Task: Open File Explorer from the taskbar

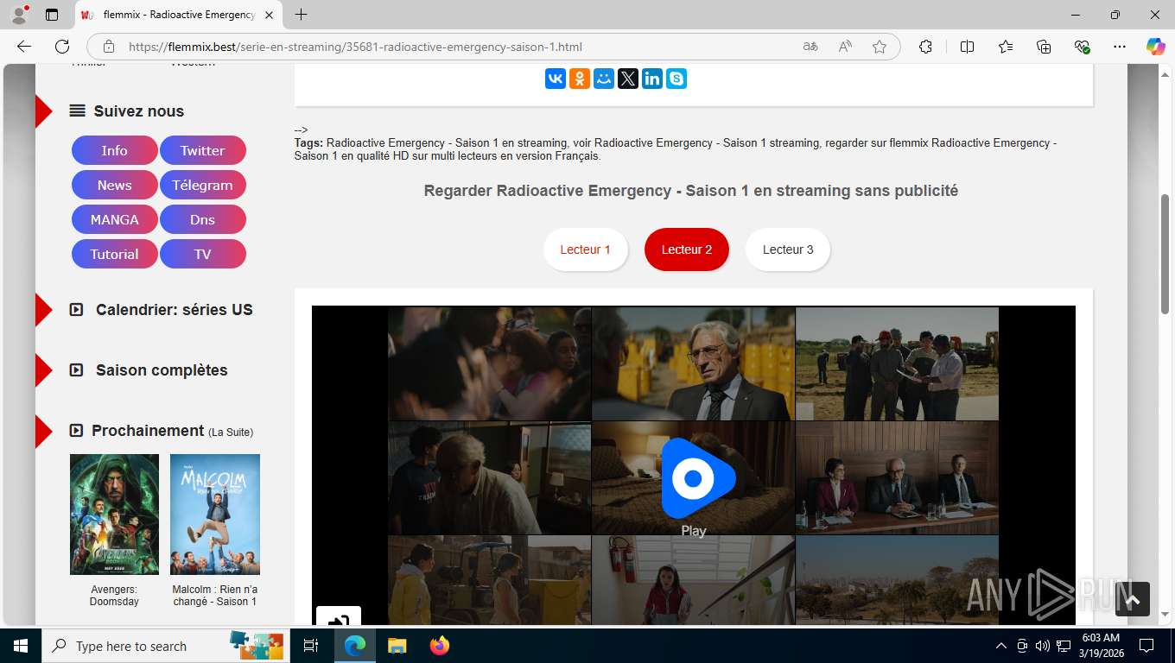Action: [x=397, y=646]
